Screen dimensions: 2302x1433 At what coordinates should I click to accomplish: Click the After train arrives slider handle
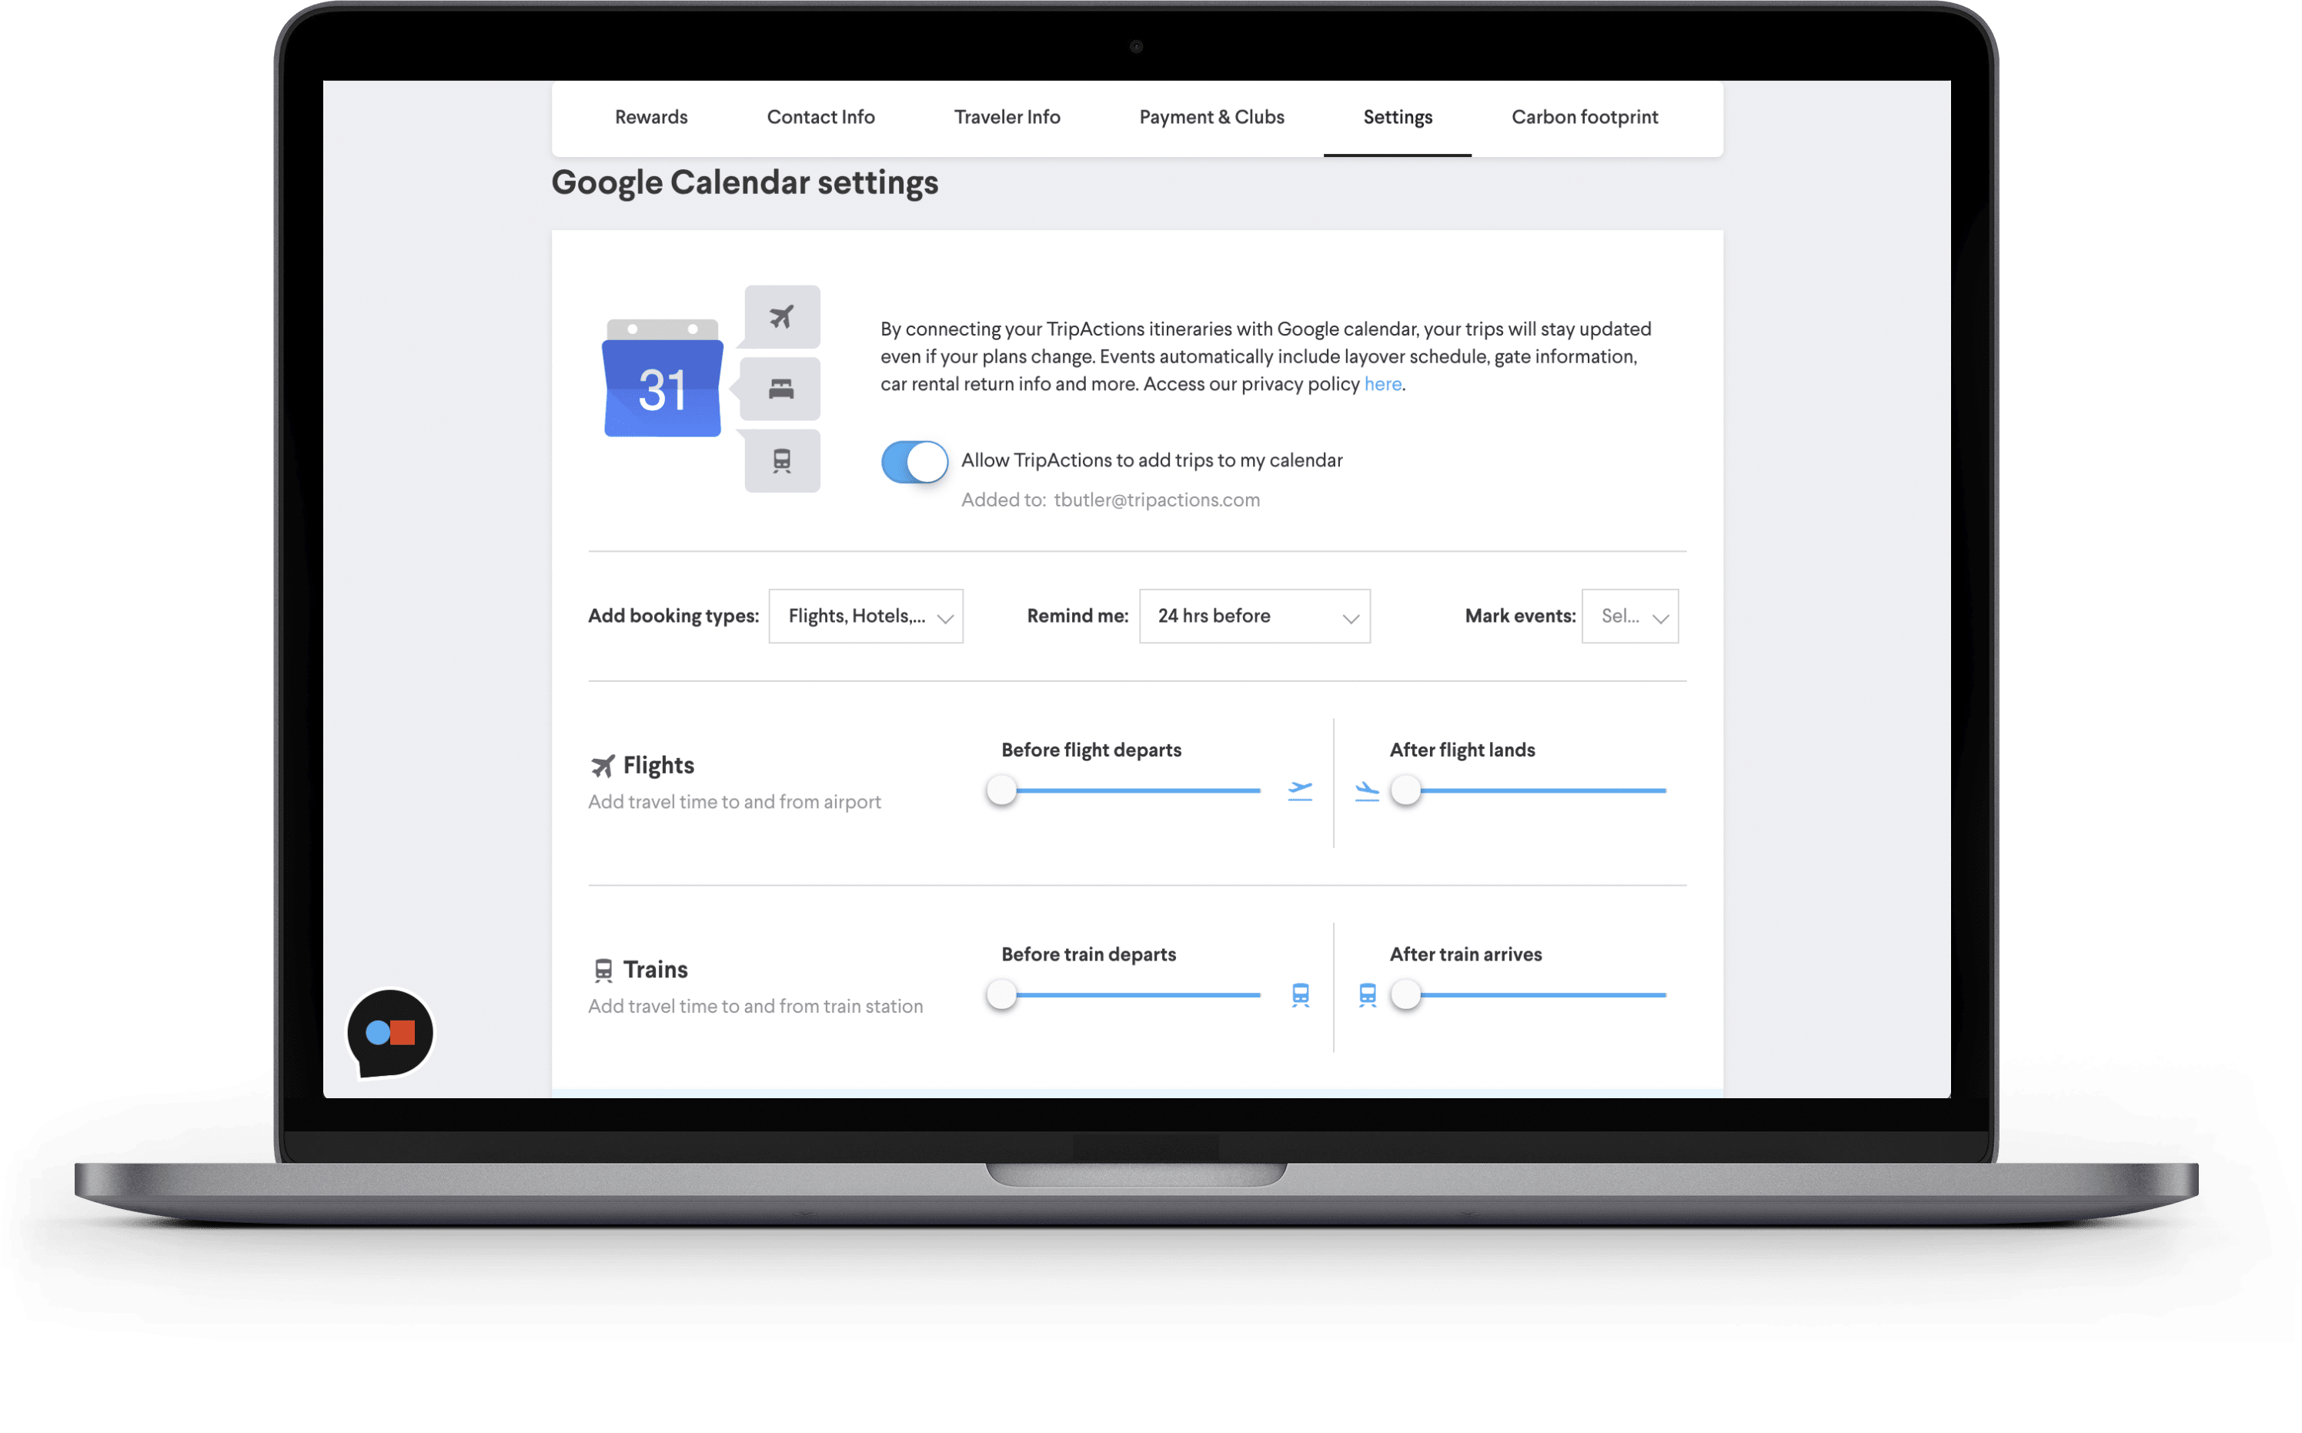tap(1405, 995)
